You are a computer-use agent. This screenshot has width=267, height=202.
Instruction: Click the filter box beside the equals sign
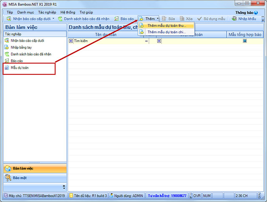coord(159,41)
